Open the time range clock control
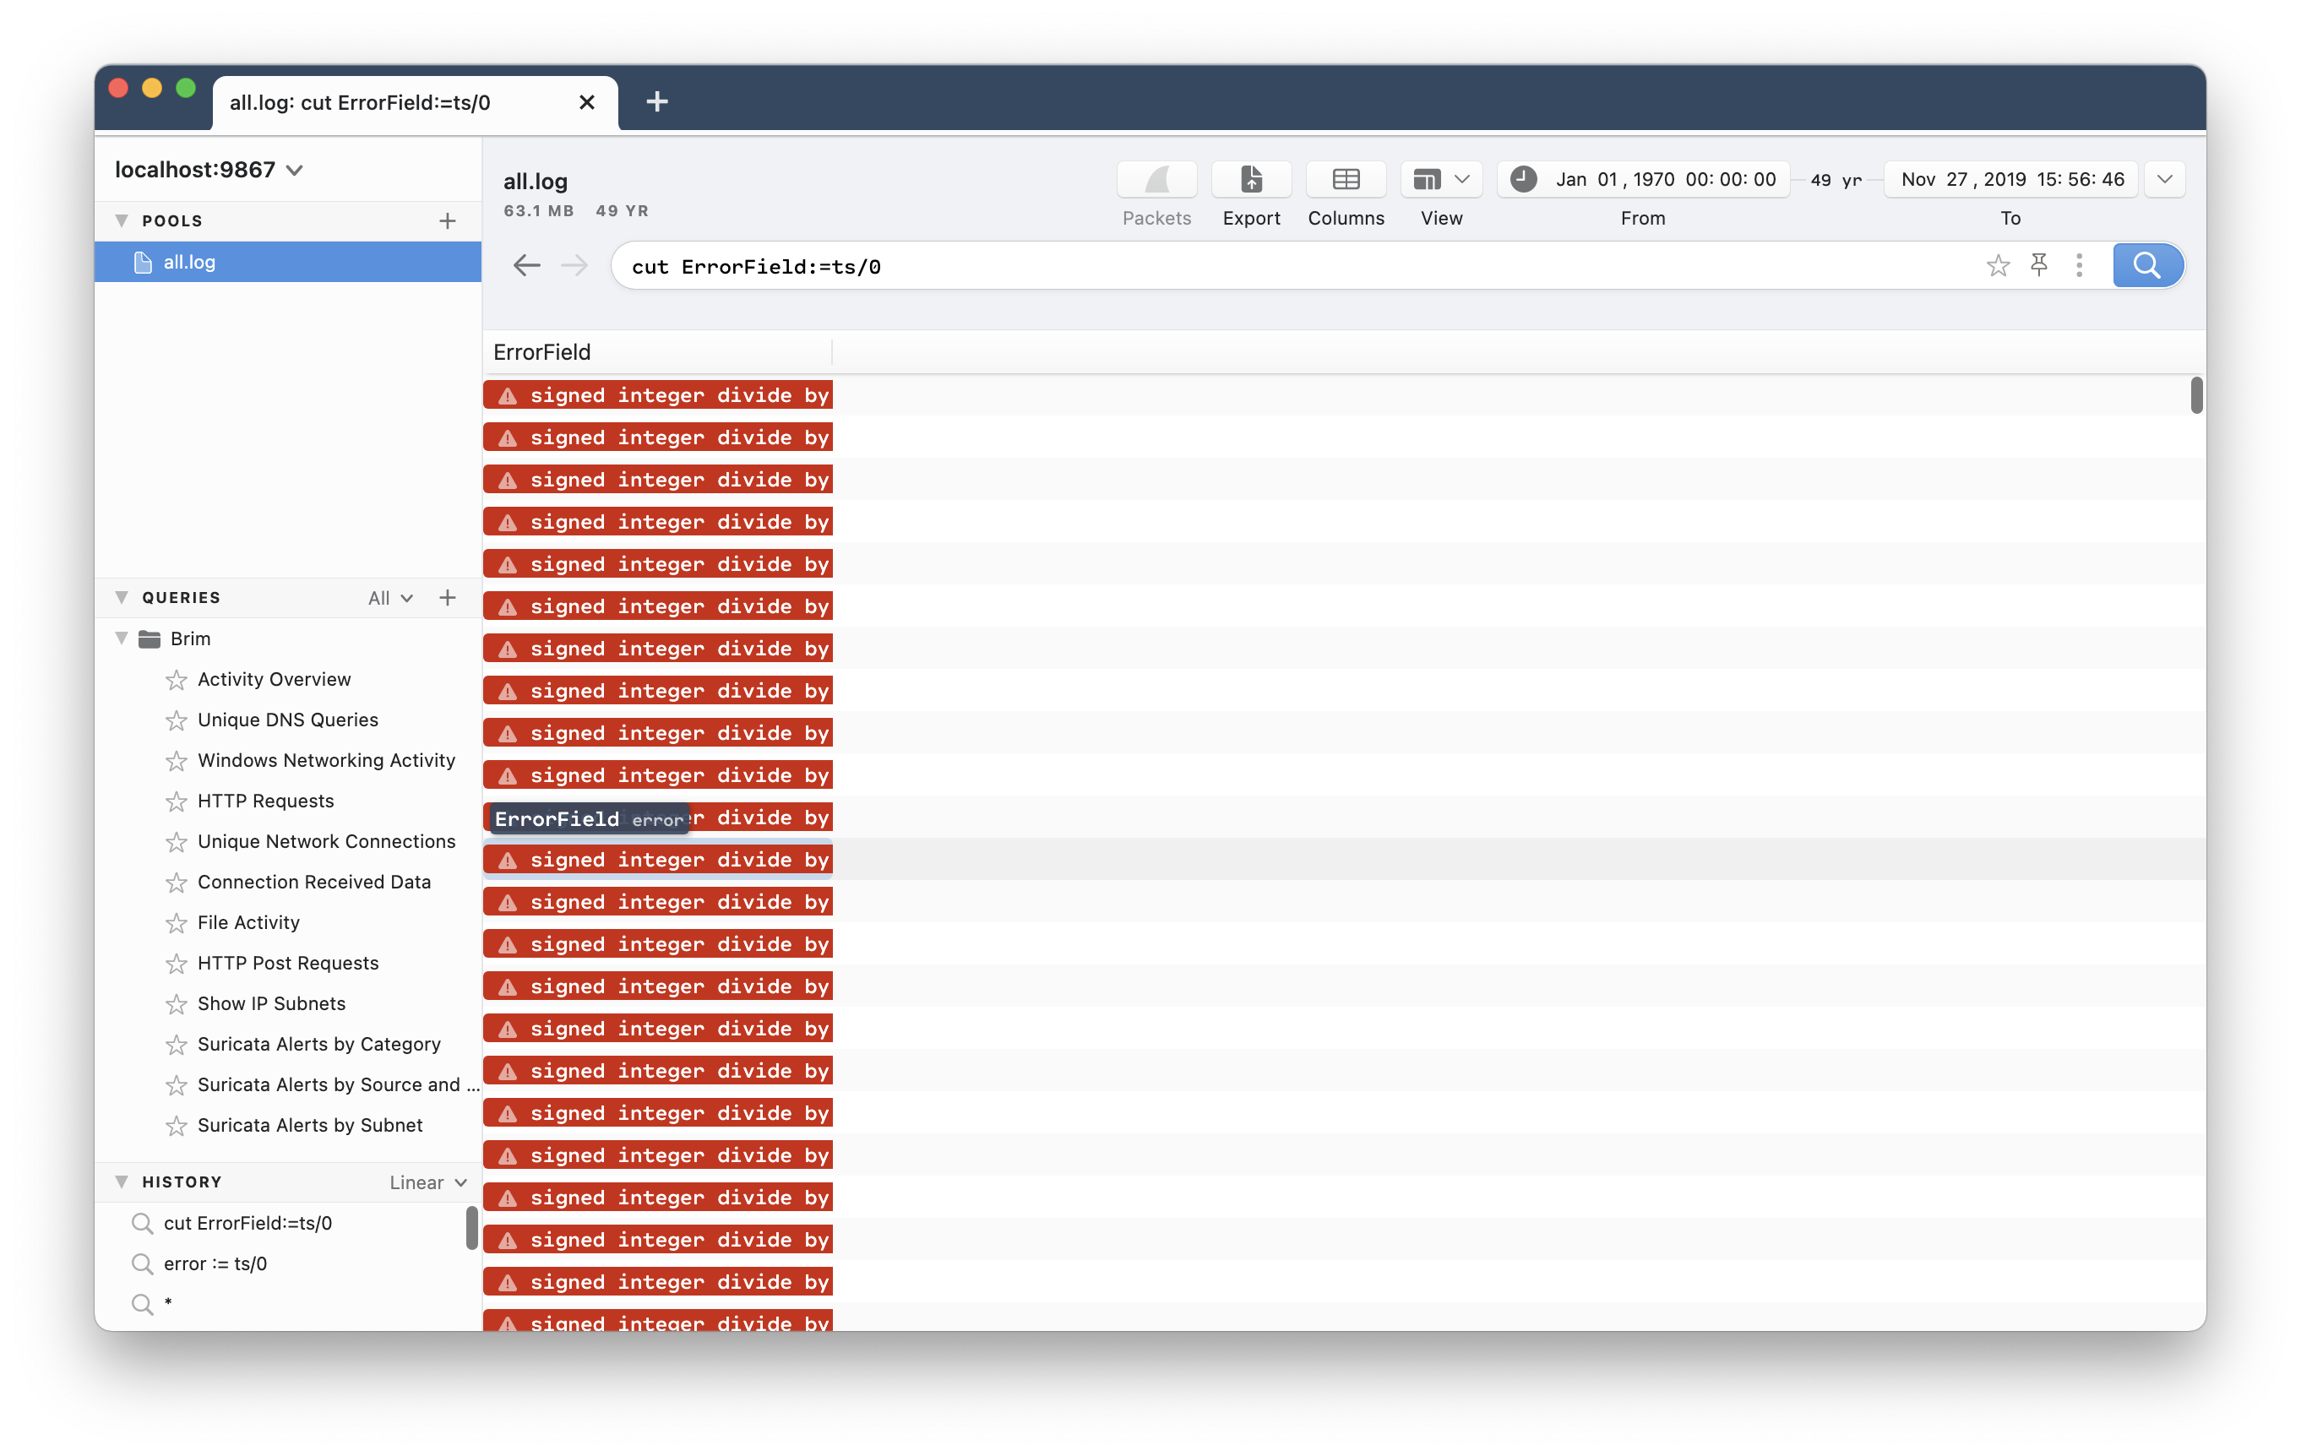The image size is (2301, 1456). tap(1523, 179)
